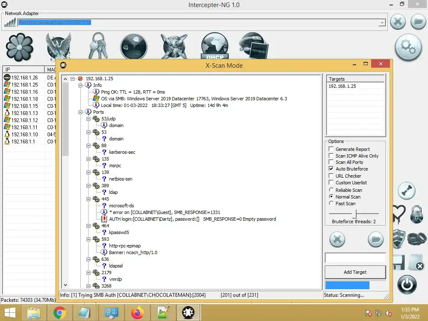The width and height of the screenshot is (428, 321).
Task: Open Google Chrome from the taskbar
Action: click(x=60, y=313)
